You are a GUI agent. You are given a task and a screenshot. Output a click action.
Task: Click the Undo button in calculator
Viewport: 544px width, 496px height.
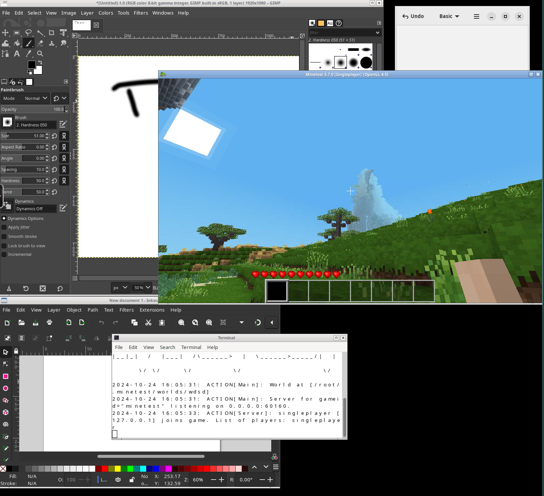[x=413, y=16]
